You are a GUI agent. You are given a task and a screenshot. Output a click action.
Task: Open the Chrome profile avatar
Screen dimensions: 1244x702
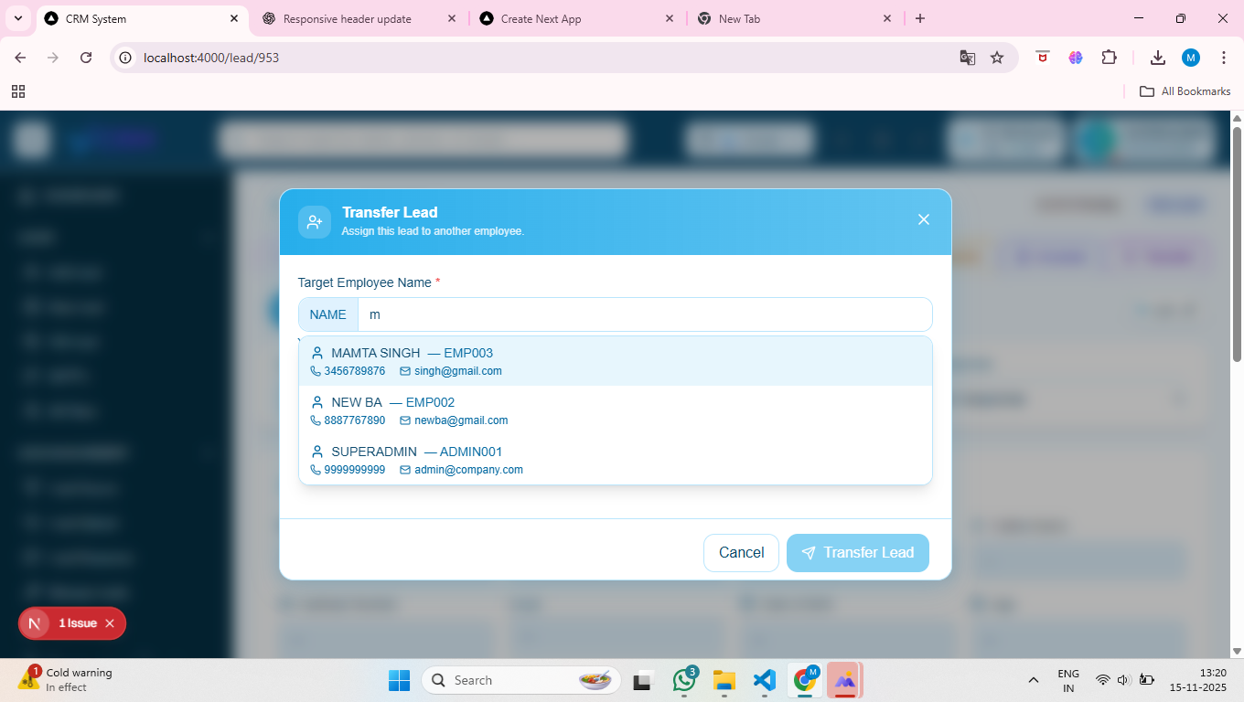tap(1190, 58)
